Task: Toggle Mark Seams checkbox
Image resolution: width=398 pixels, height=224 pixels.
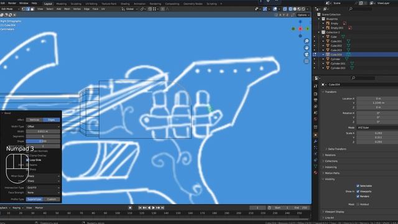Action: click(27, 165)
